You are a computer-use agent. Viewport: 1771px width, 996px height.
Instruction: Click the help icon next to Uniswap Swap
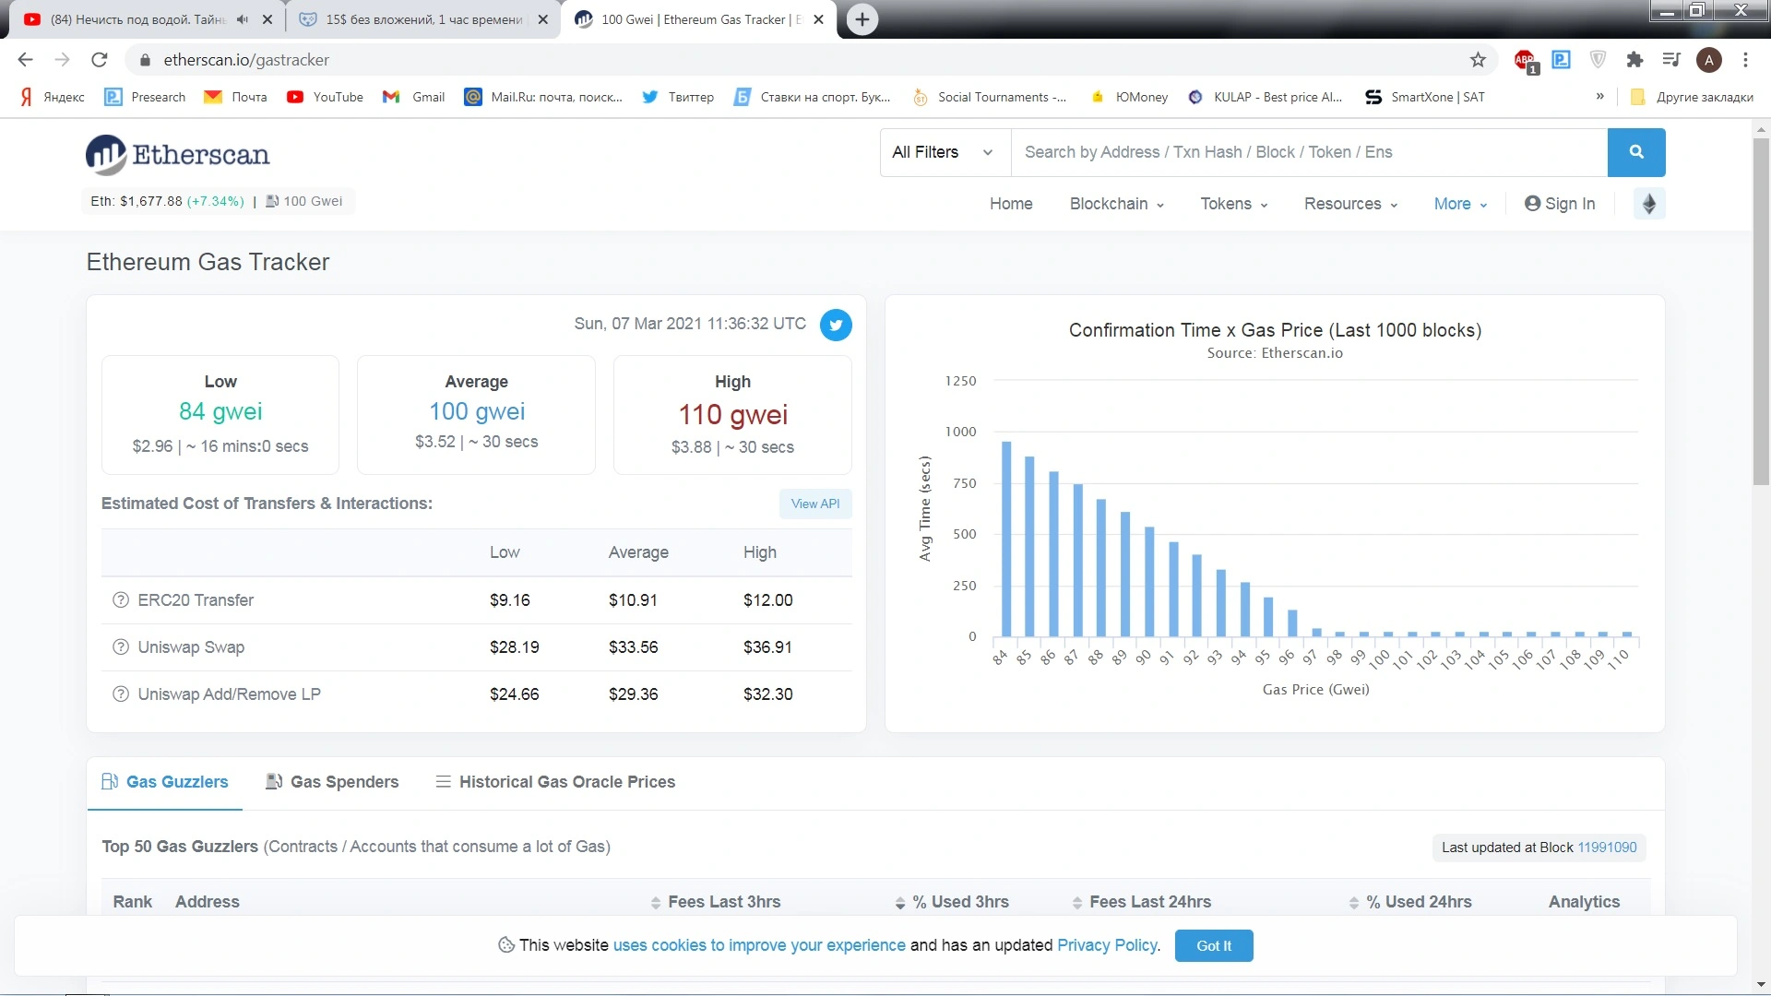121,647
